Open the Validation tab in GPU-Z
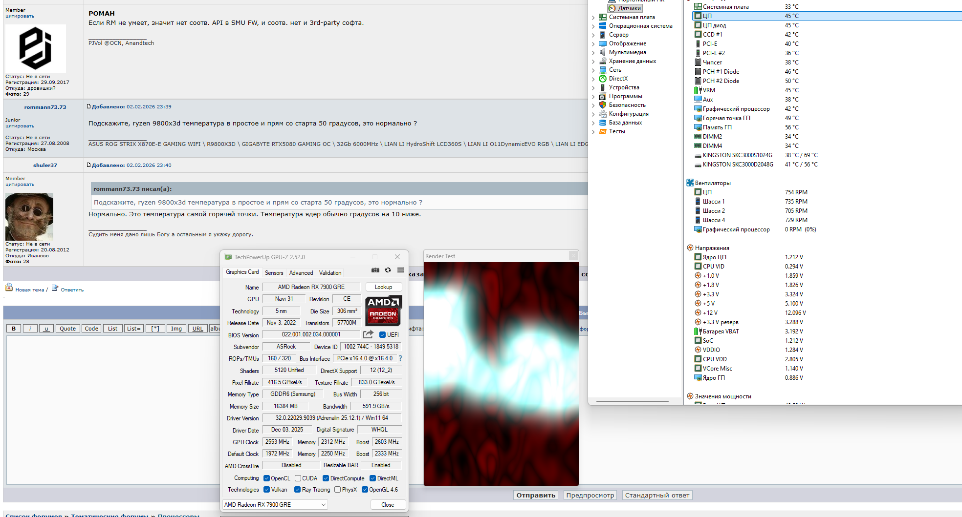The height and width of the screenshot is (517, 962). (330, 273)
